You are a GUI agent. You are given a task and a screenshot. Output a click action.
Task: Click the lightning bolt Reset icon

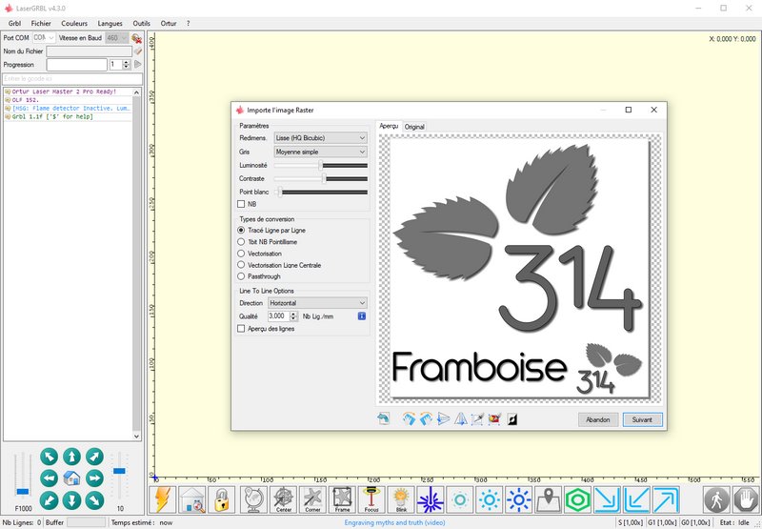(162, 499)
